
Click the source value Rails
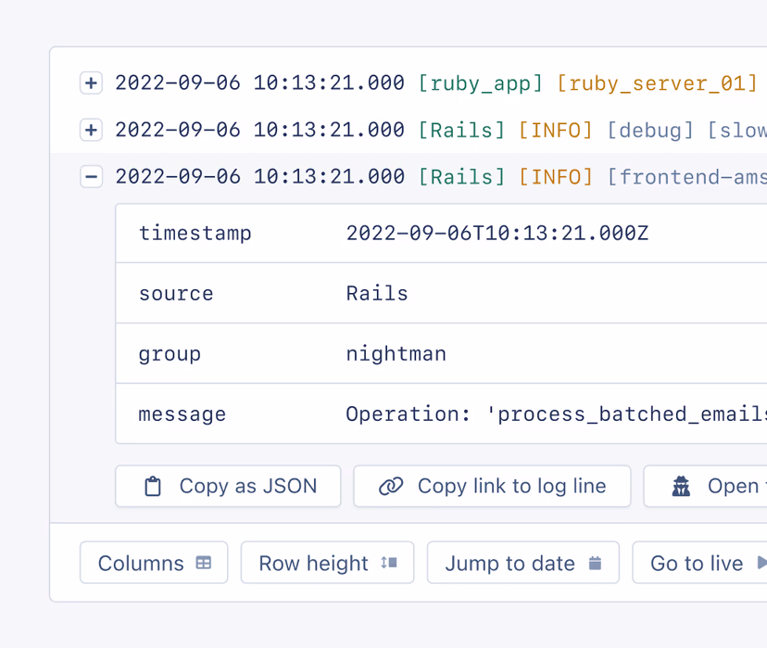click(x=377, y=294)
